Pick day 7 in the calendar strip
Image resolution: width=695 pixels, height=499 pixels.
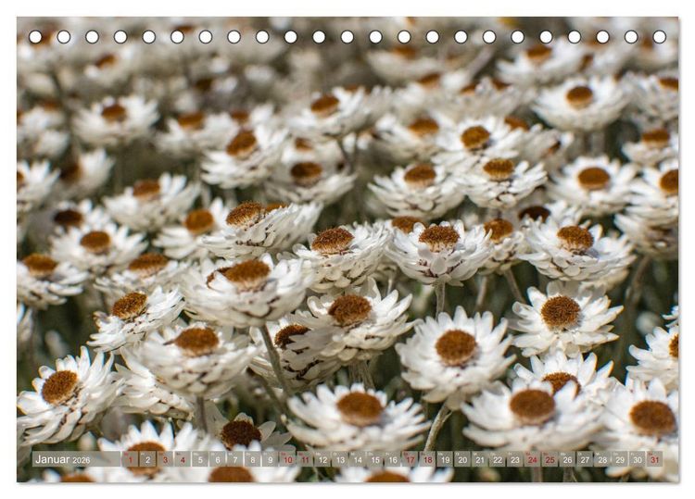[235, 459]
